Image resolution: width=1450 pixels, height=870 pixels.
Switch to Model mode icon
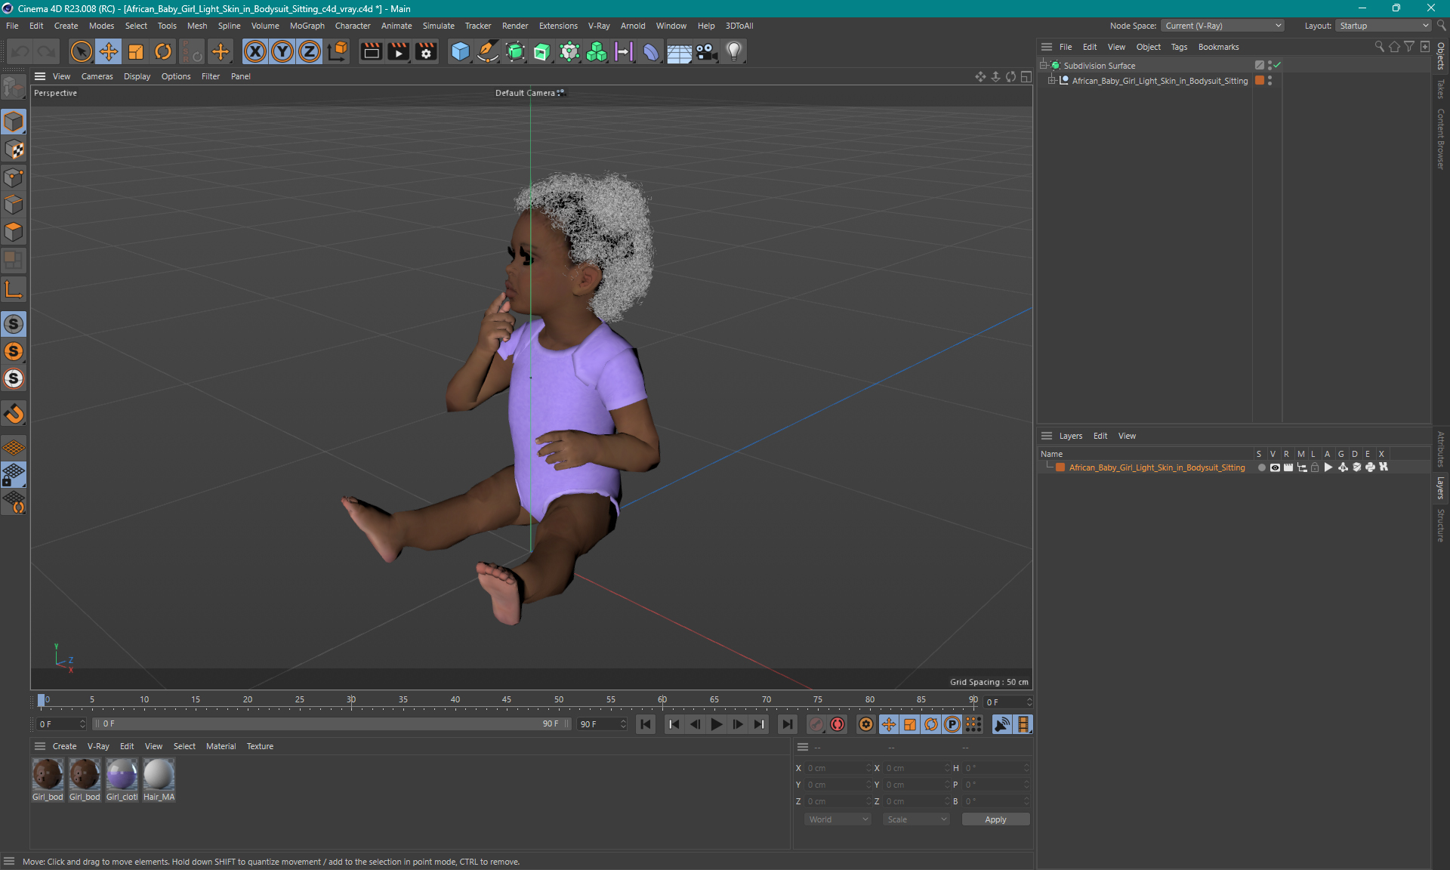[14, 122]
